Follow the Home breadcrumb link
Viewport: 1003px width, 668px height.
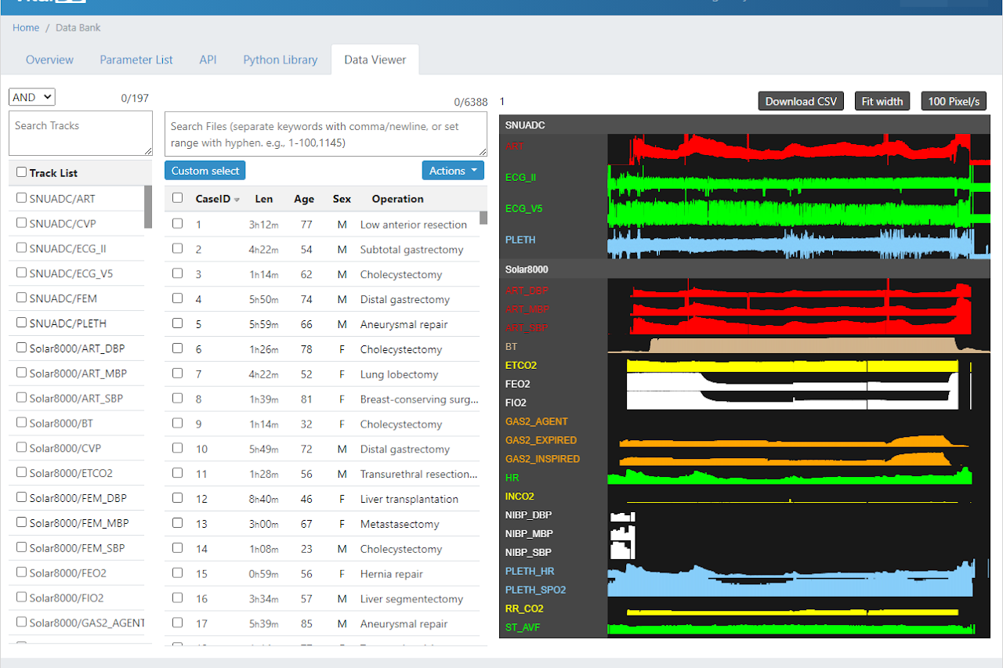coord(26,27)
